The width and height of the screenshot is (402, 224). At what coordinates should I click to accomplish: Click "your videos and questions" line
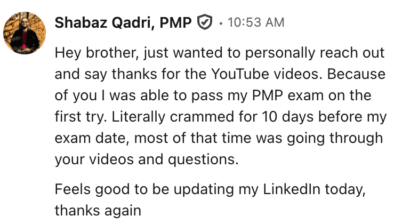[147, 159]
